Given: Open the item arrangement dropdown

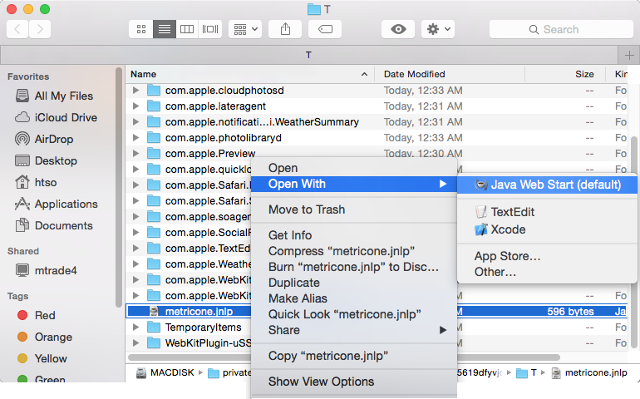Looking at the screenshot, I should 245,29.
